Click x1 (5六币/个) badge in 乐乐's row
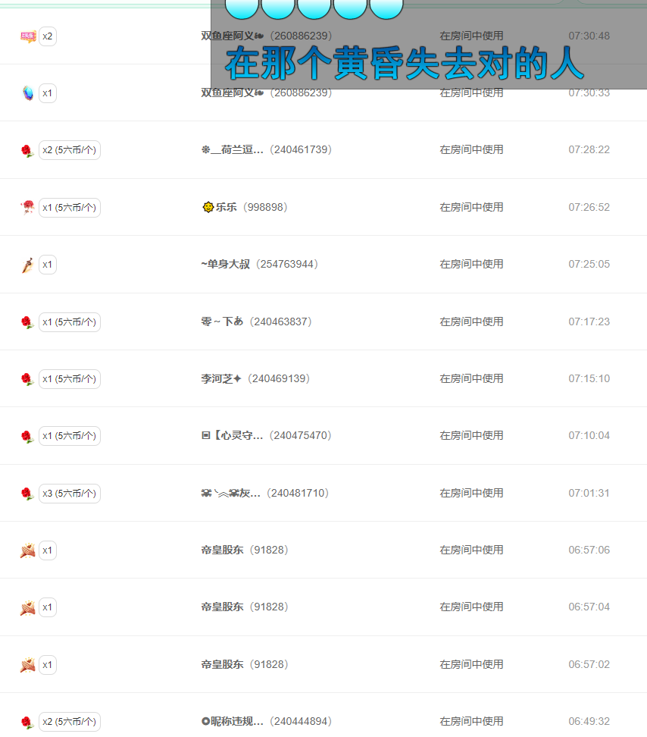The image size is (647, 737). 70,207
